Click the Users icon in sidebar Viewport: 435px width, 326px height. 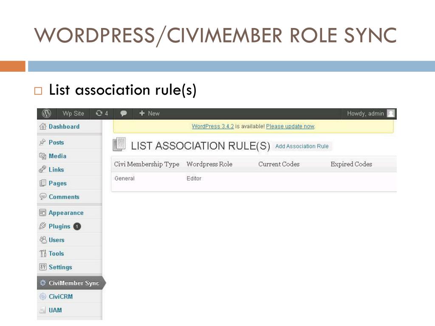pyautogui.click(x=43, y=240)
